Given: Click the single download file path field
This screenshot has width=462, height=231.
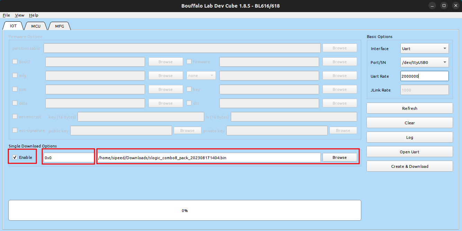Looking at the screenshot, I should [x=209, y=157].
